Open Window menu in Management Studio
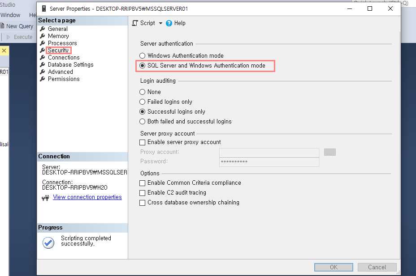 [x=10, y=15]
